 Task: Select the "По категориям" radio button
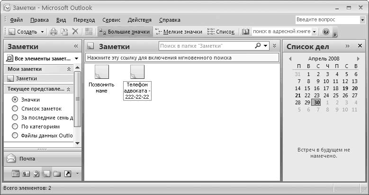point(15,127)
